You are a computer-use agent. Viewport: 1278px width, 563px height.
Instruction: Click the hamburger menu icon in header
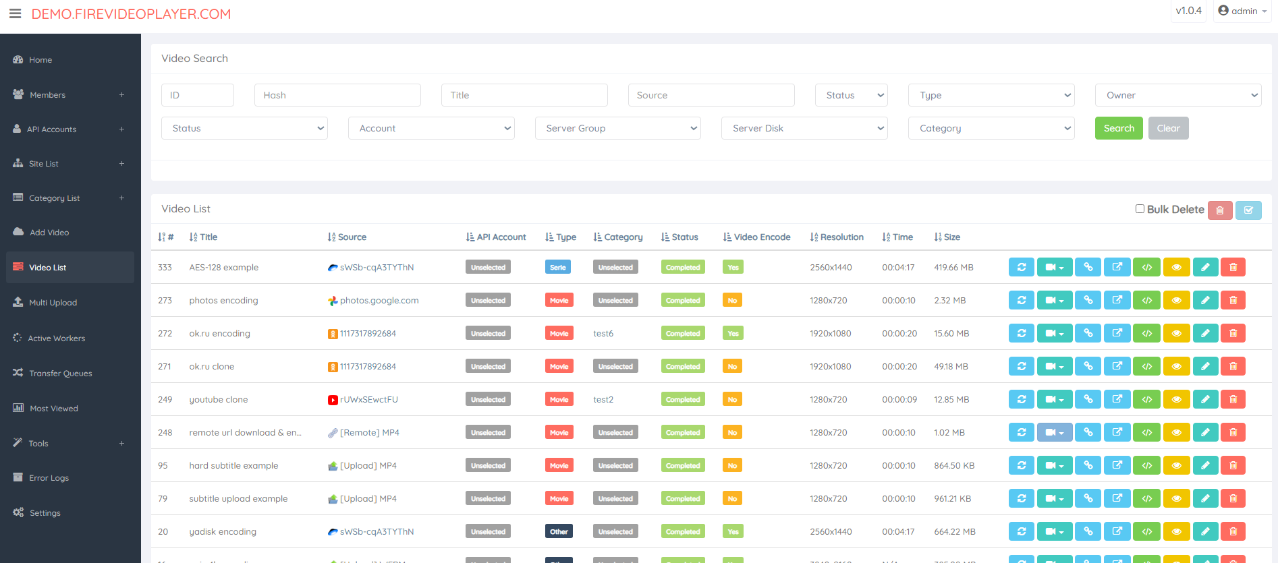(x=15, y=13)
